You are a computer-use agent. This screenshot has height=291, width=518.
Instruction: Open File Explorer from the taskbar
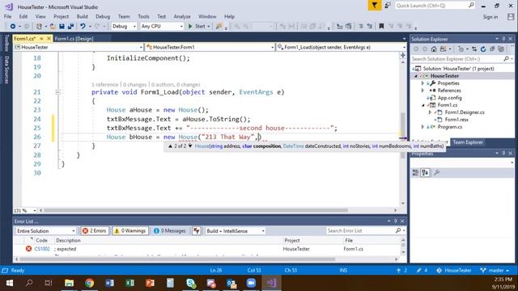(69, 283)
